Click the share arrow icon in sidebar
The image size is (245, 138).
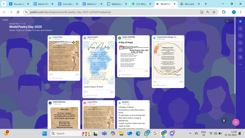[x=240, y=28]
